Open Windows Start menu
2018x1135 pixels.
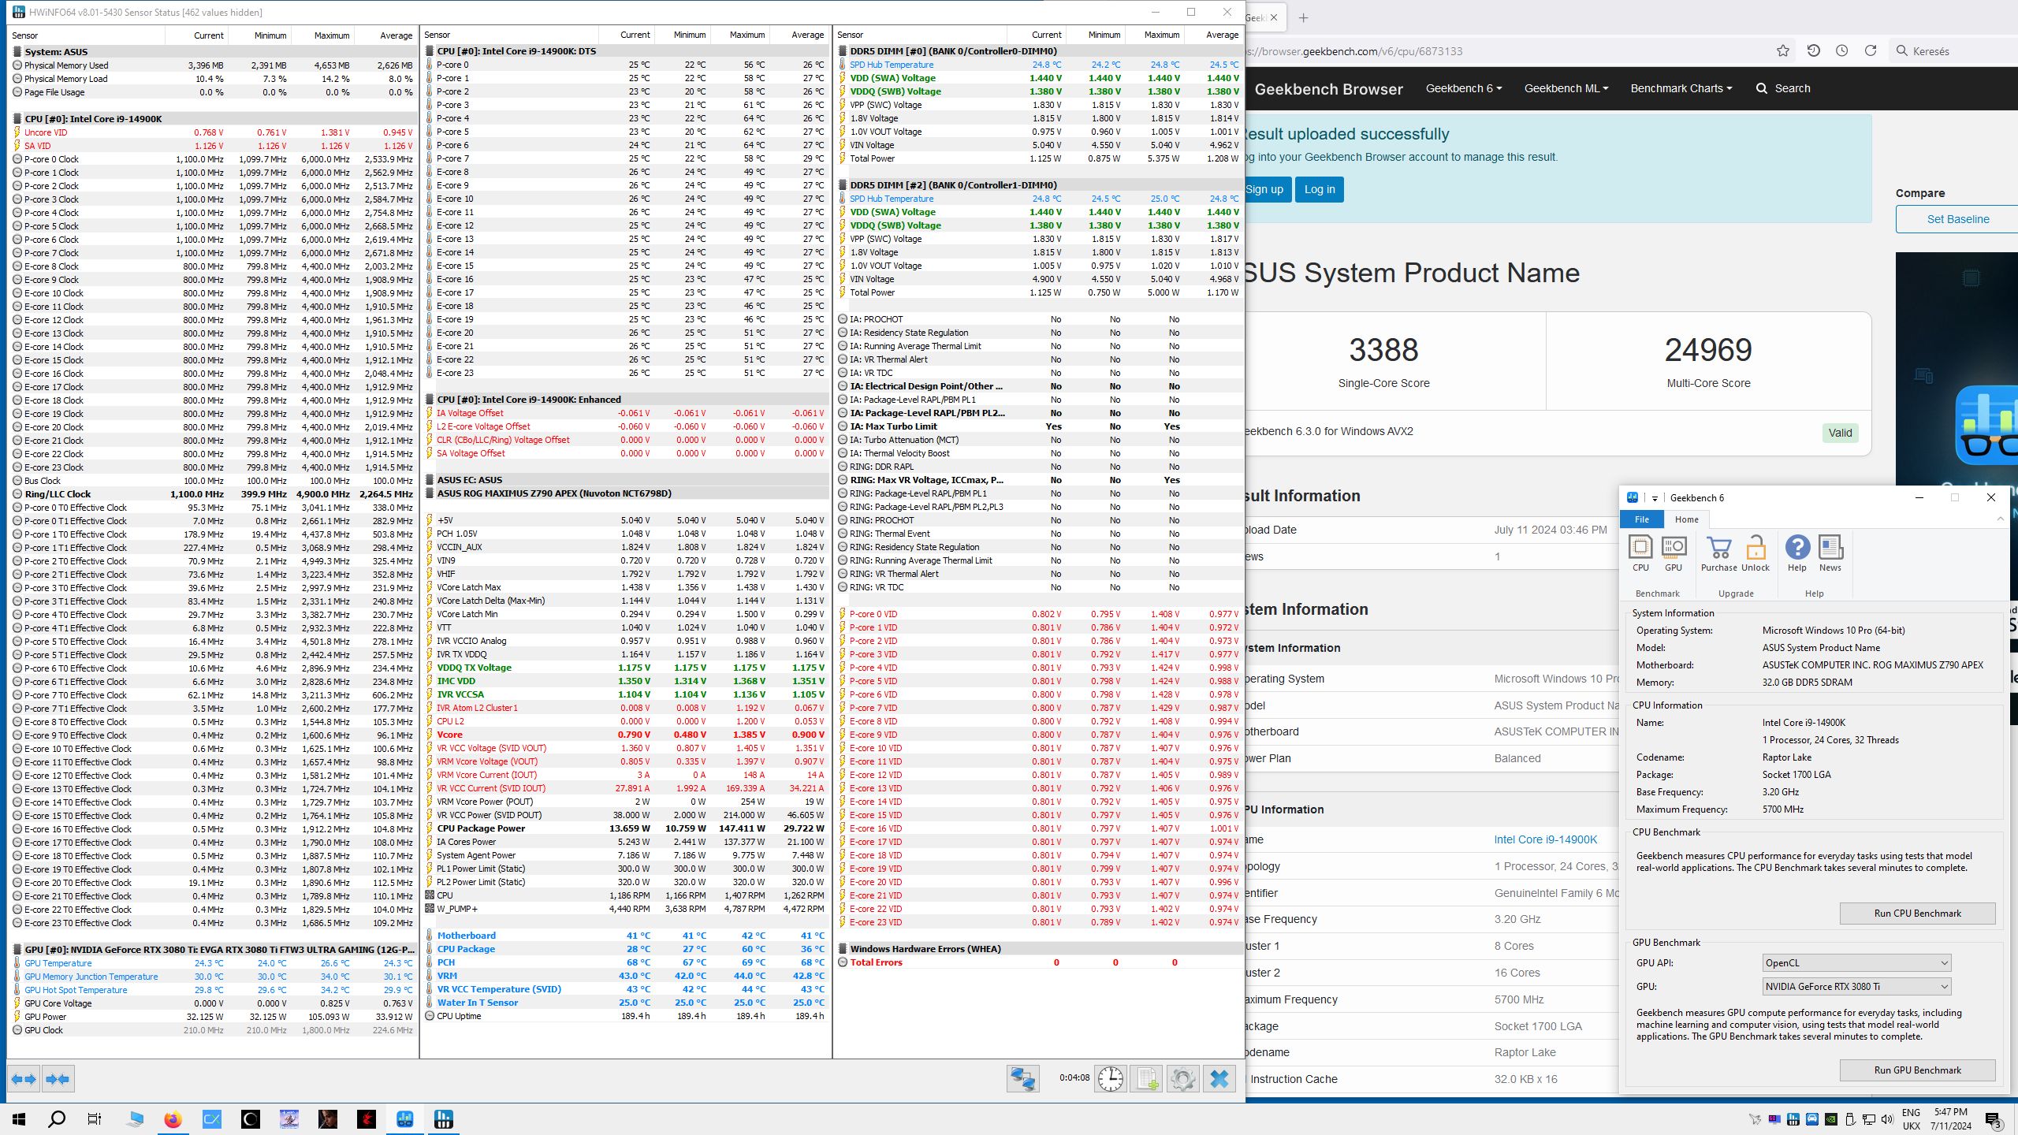(19, 1119)
